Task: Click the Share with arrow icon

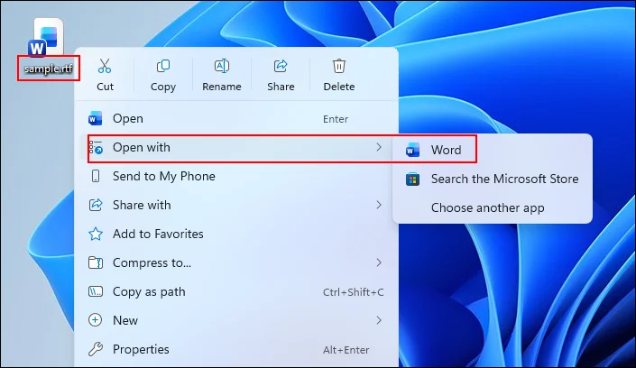Action: (96, 205)
